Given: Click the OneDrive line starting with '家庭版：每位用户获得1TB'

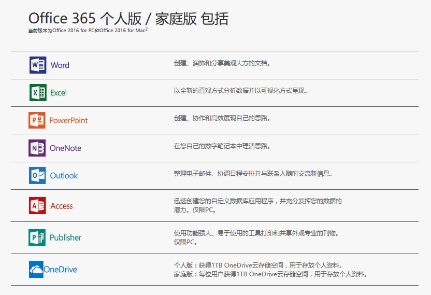Looking at the screenshot, I should click(x=271, y=274).
